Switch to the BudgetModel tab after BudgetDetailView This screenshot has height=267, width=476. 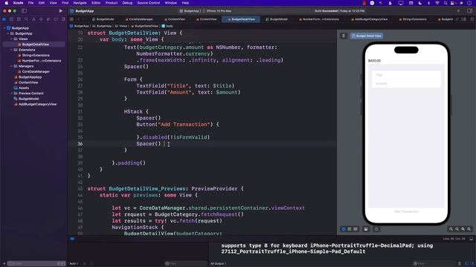pos(277,19)
